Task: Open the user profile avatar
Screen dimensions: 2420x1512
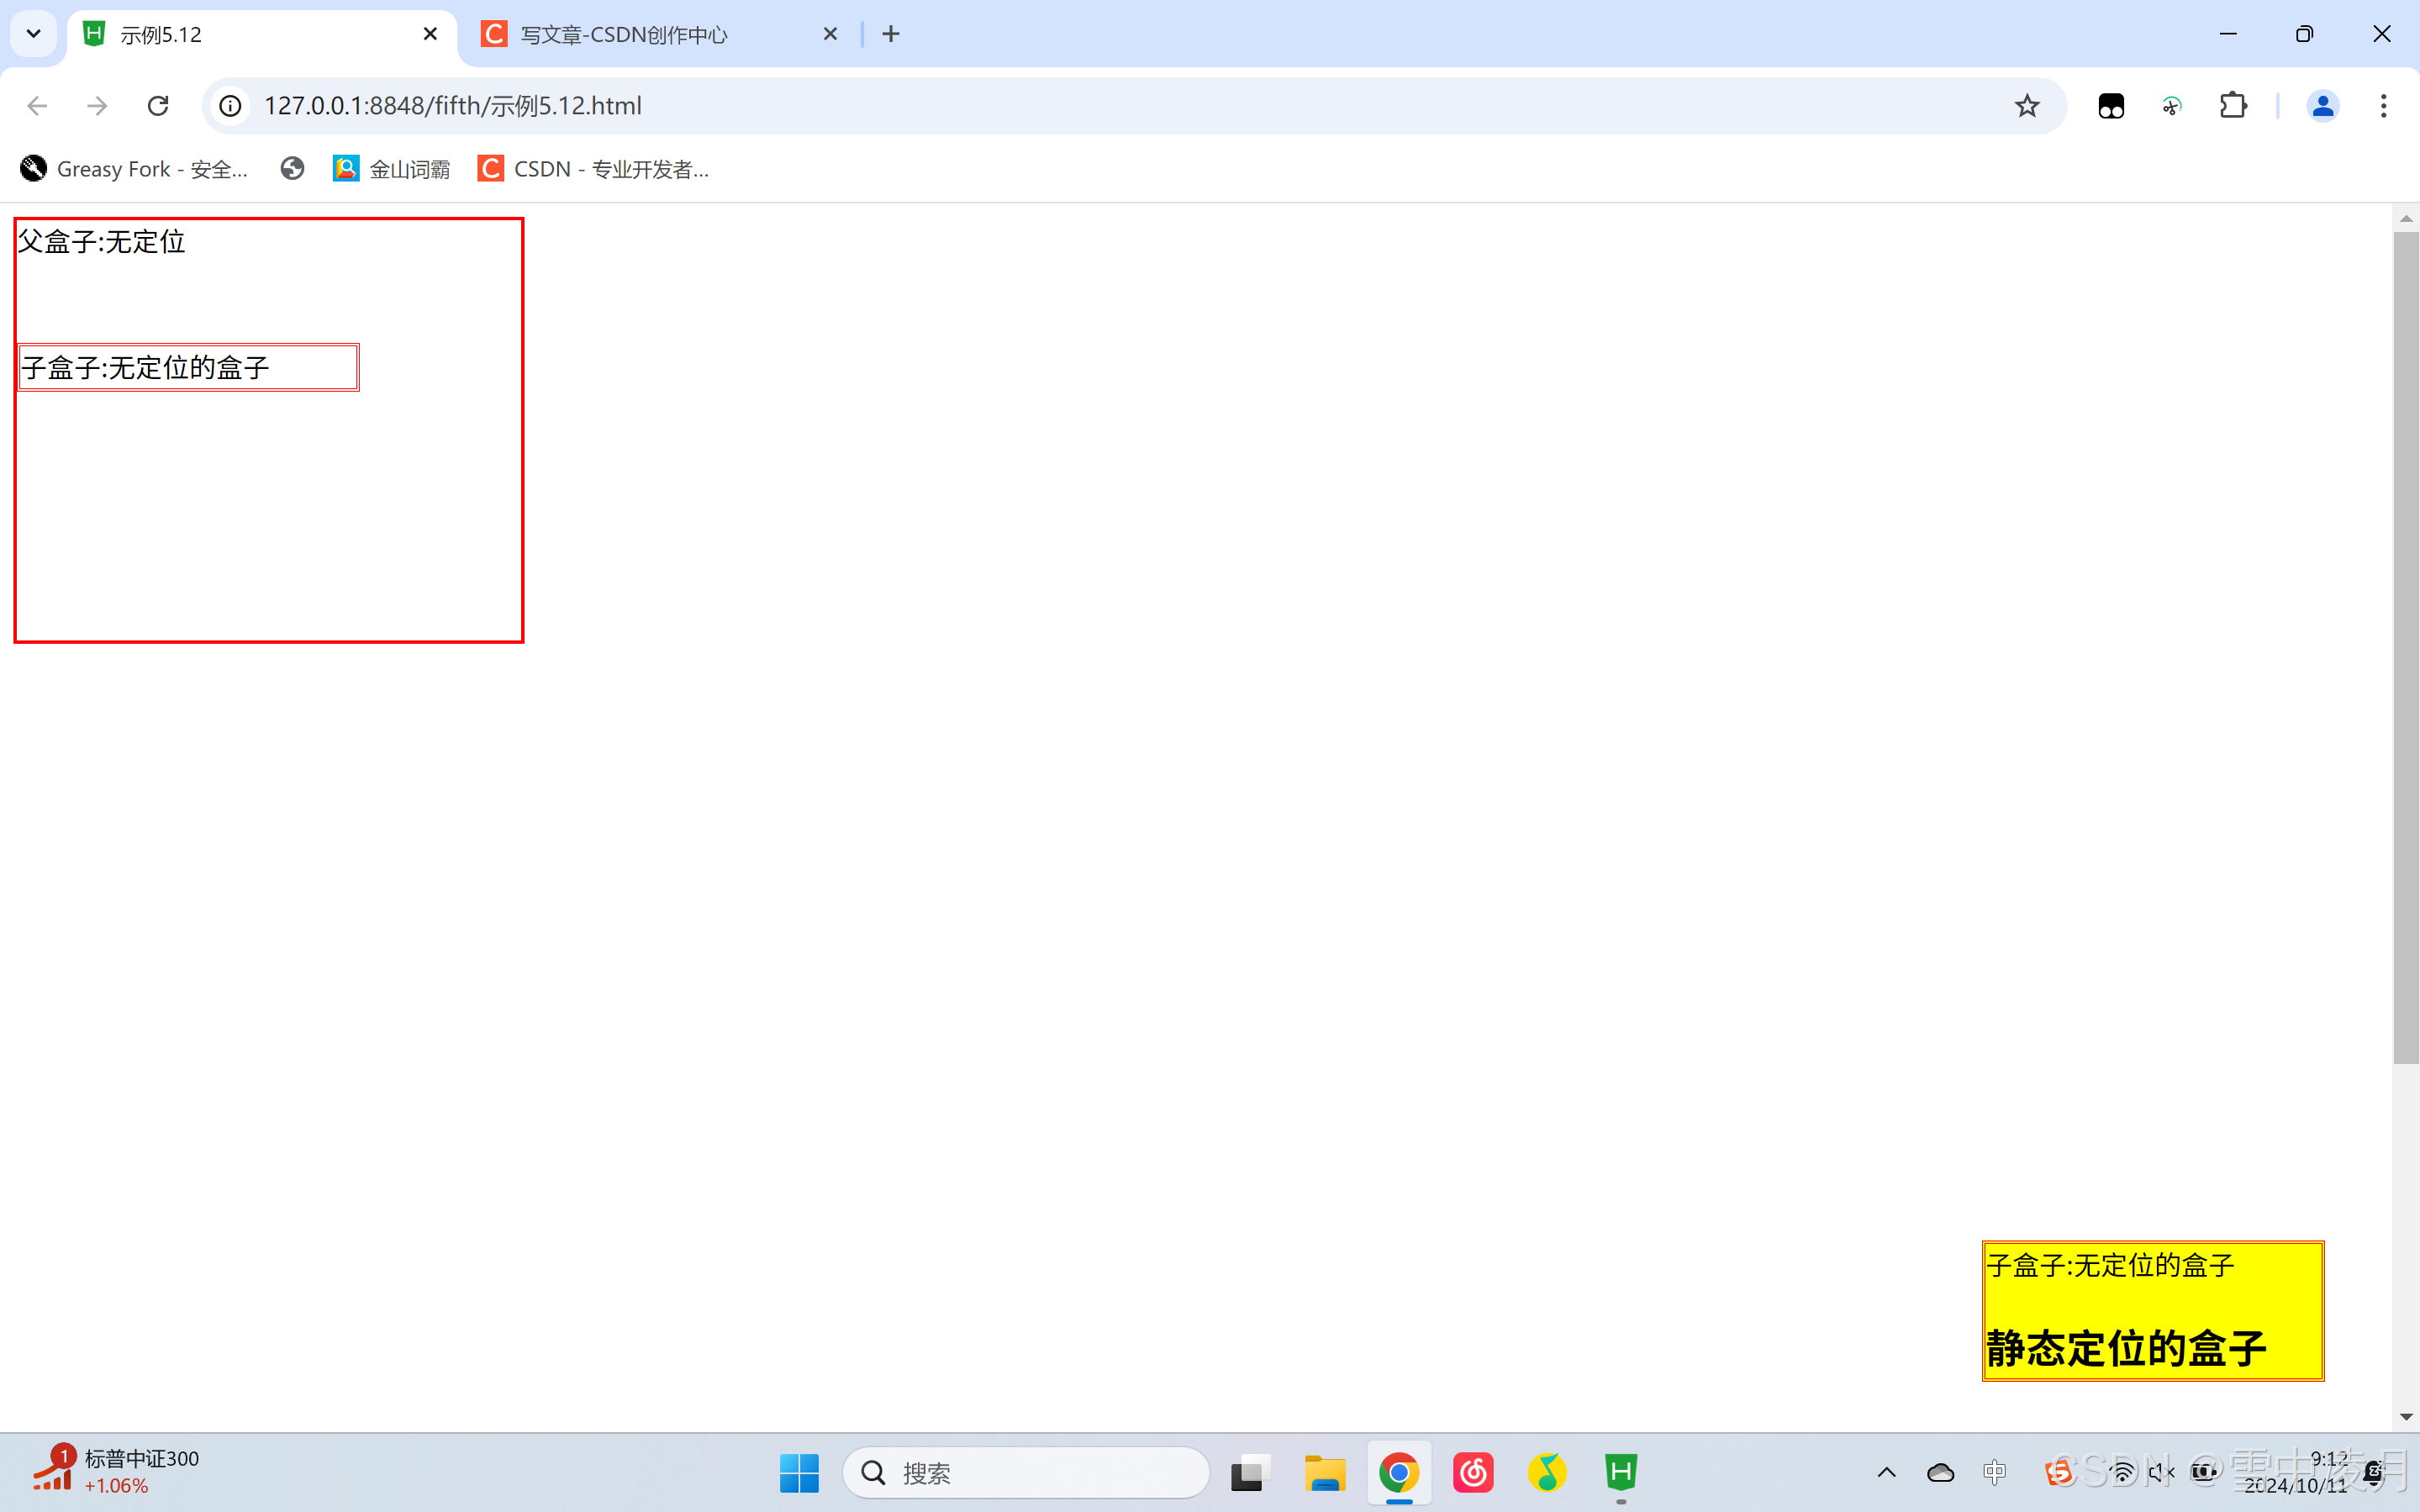Action: click(x=2322, y=106)
